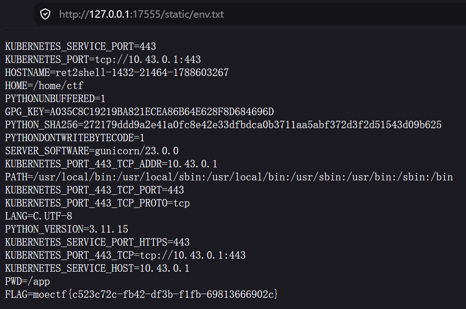Image resolution: width=466 pixels, height=309 pixels.
Task: Click the PYTHONUNBUFFERED=1 line
Action: (x=56, y=98)
